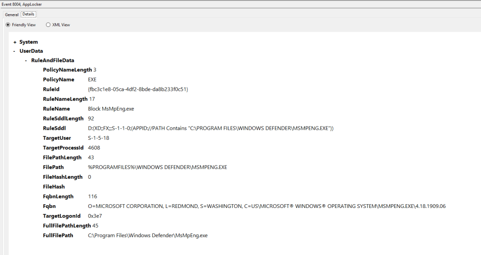This screenshot has width=481, height=255.
Task: Click the RuleName value Block MsMpEng.exe
Action: pos(111,109)
